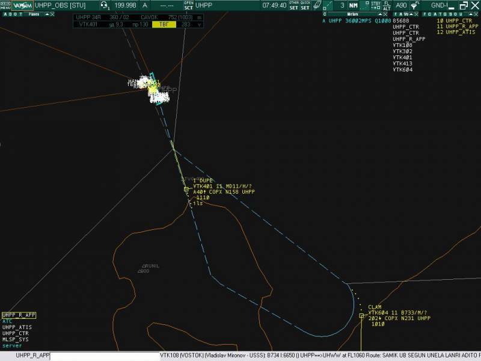Viewport: 481px width, 361px height.
Task: Open the main MENU button
Action: coord(5,5)
